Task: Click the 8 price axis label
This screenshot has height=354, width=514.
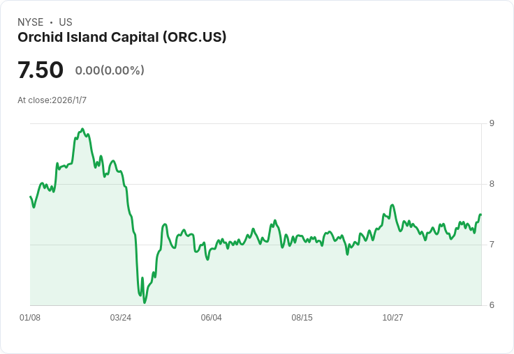Action: pos(492,184)
